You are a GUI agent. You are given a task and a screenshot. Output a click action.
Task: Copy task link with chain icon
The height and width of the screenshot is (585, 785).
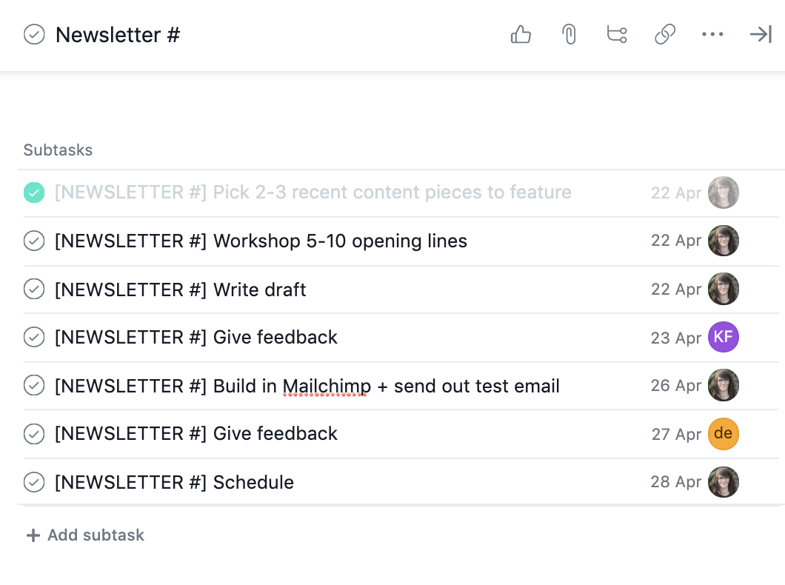point(665,35)
